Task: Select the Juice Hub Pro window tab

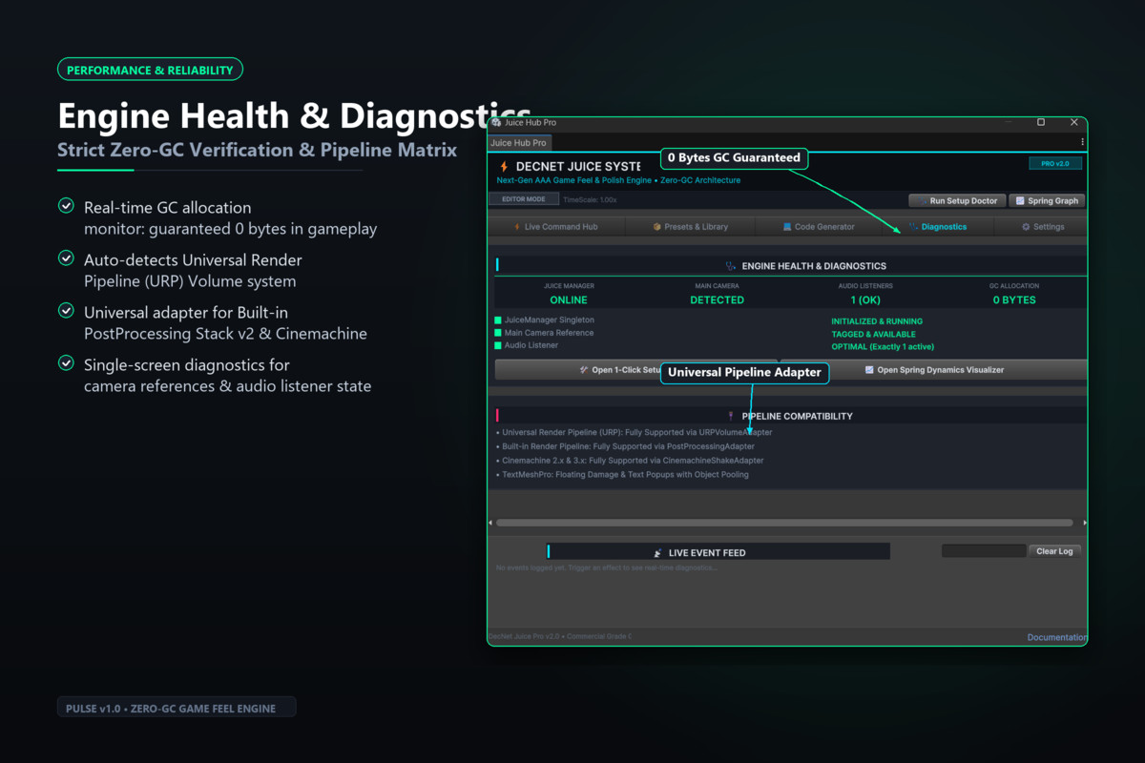Action: (x=519, y=143)
